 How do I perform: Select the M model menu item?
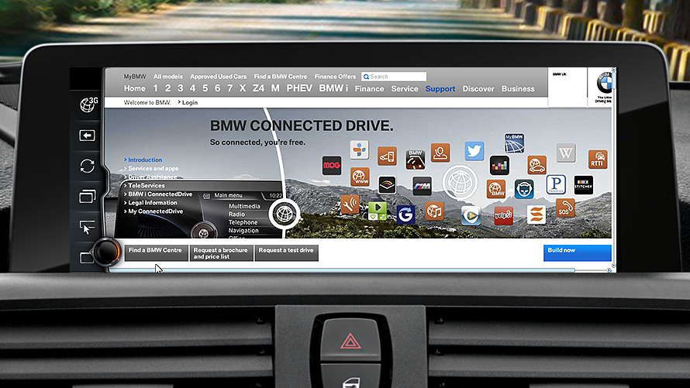[275, 88]
